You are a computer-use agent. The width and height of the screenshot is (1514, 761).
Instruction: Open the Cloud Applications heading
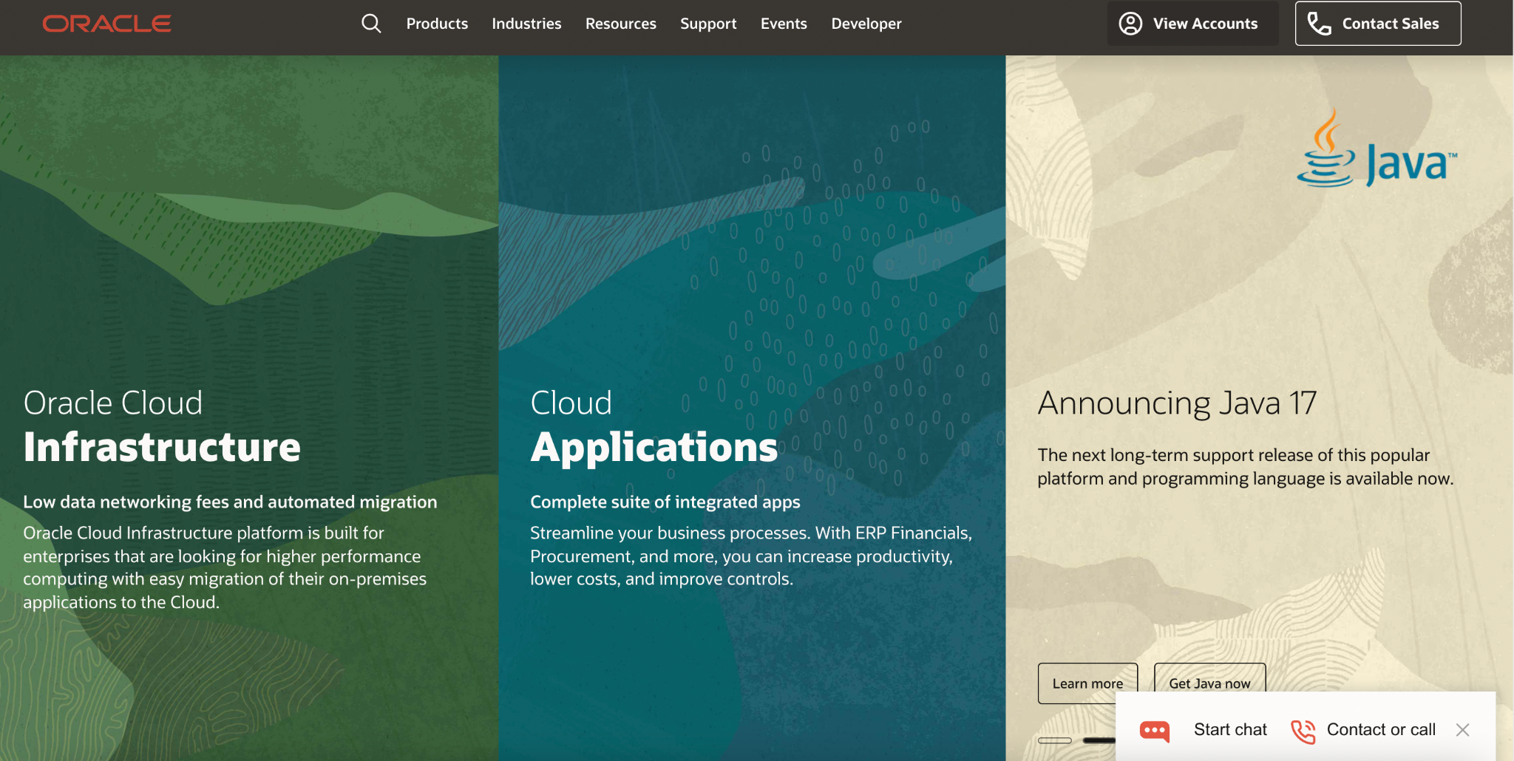tap(654, 427)
